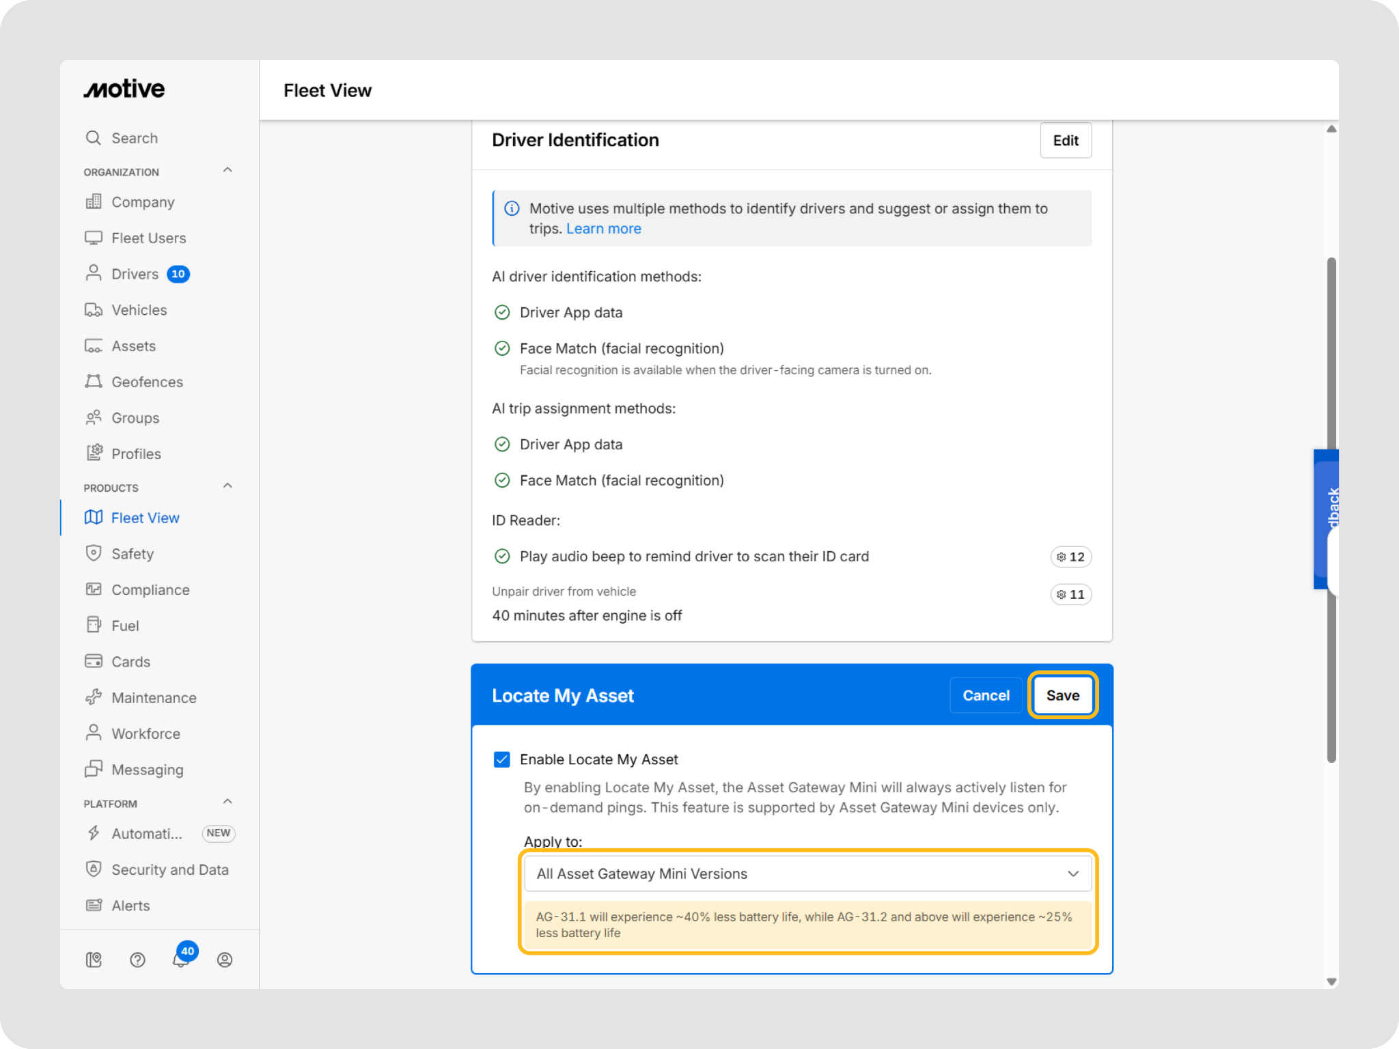
Task: Click the Company building icon
Action: pyautogui.click(x=94, y=202)
